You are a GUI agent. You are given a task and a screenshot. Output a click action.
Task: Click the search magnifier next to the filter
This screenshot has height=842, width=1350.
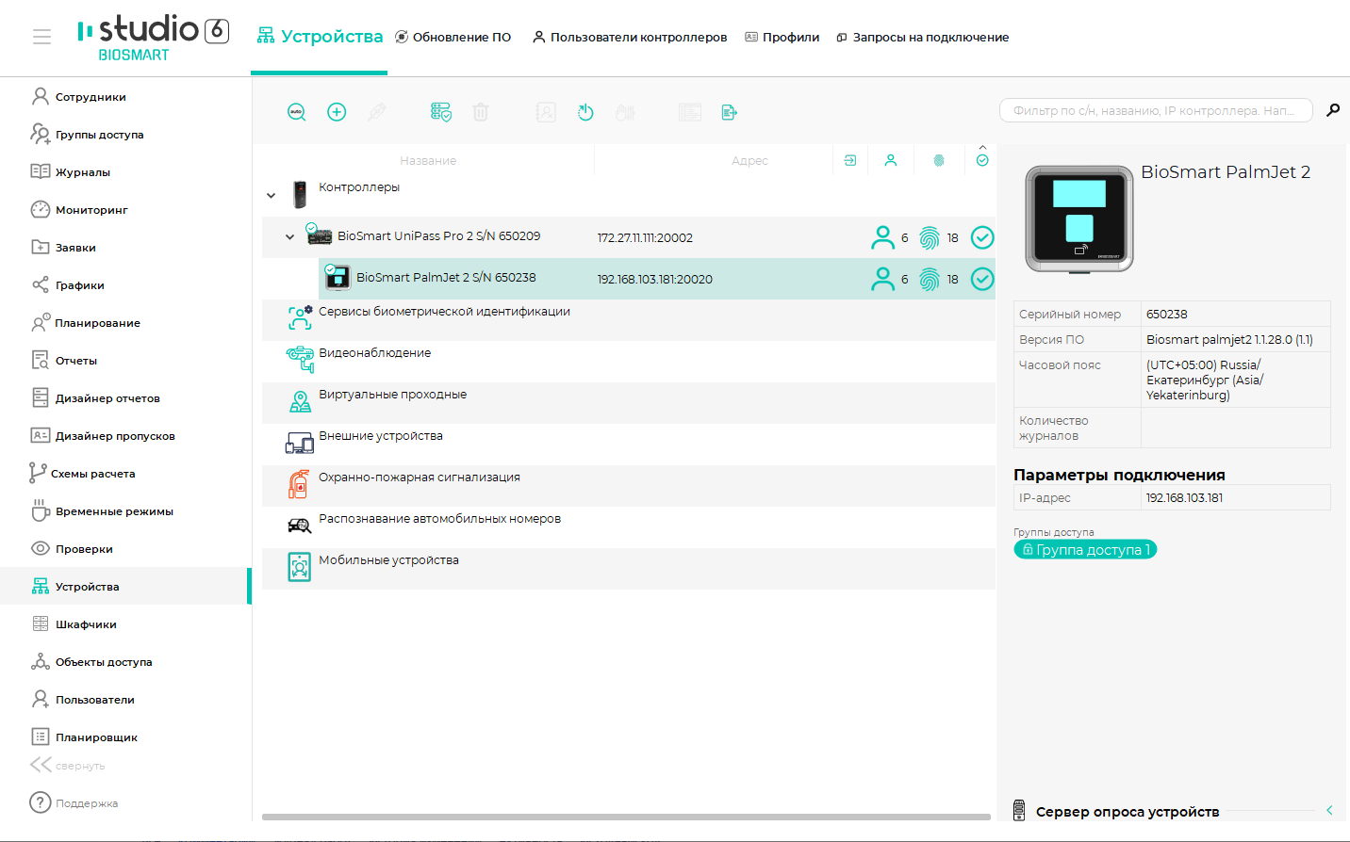click(x=1333, y=110)
